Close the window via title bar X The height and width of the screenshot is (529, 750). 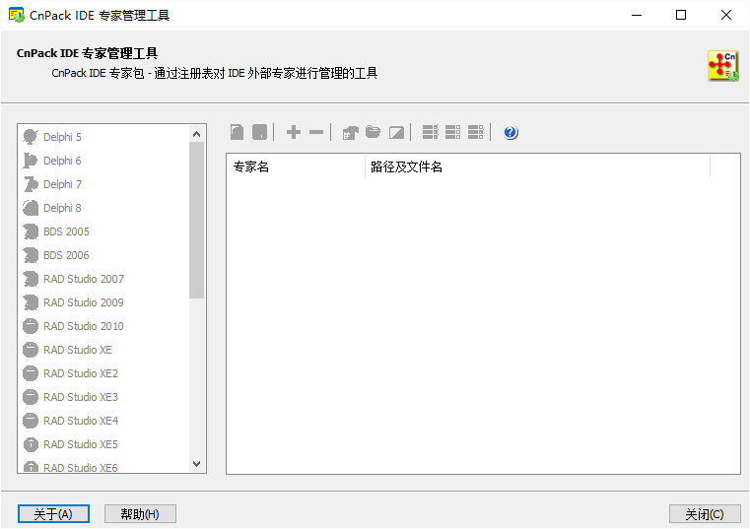(726, 16)
